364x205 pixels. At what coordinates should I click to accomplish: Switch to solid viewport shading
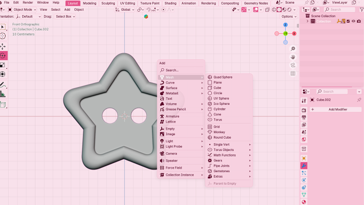tap(279, 10)
